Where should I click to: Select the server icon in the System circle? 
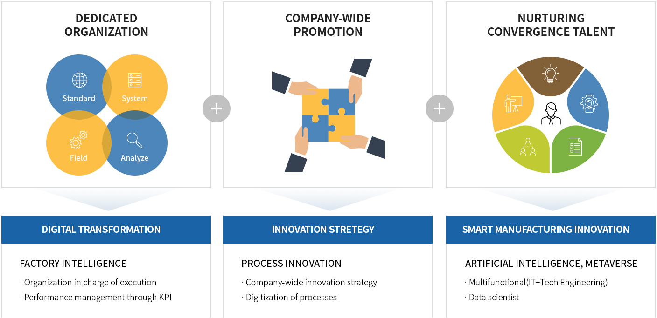pos(135,80)
